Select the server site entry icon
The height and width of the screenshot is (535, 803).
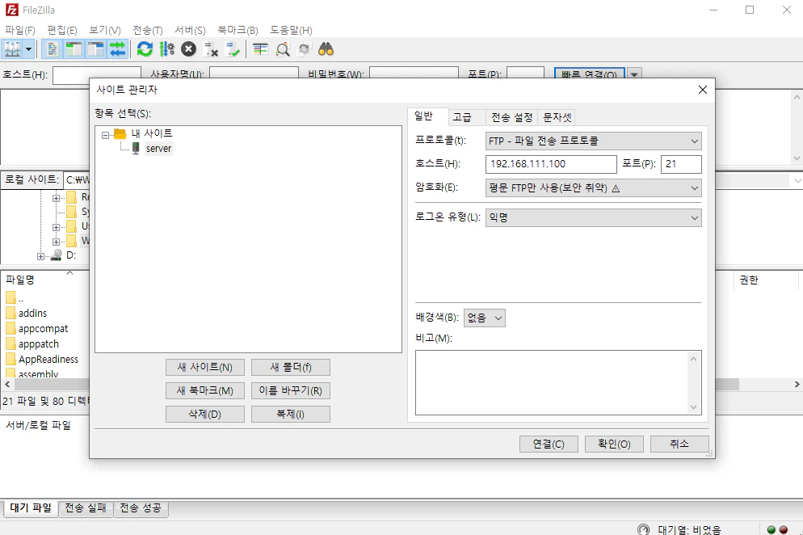coord(136,148)
